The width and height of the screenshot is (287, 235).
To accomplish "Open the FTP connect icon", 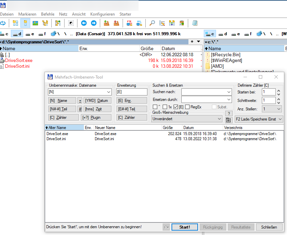I will coord(129,23).
